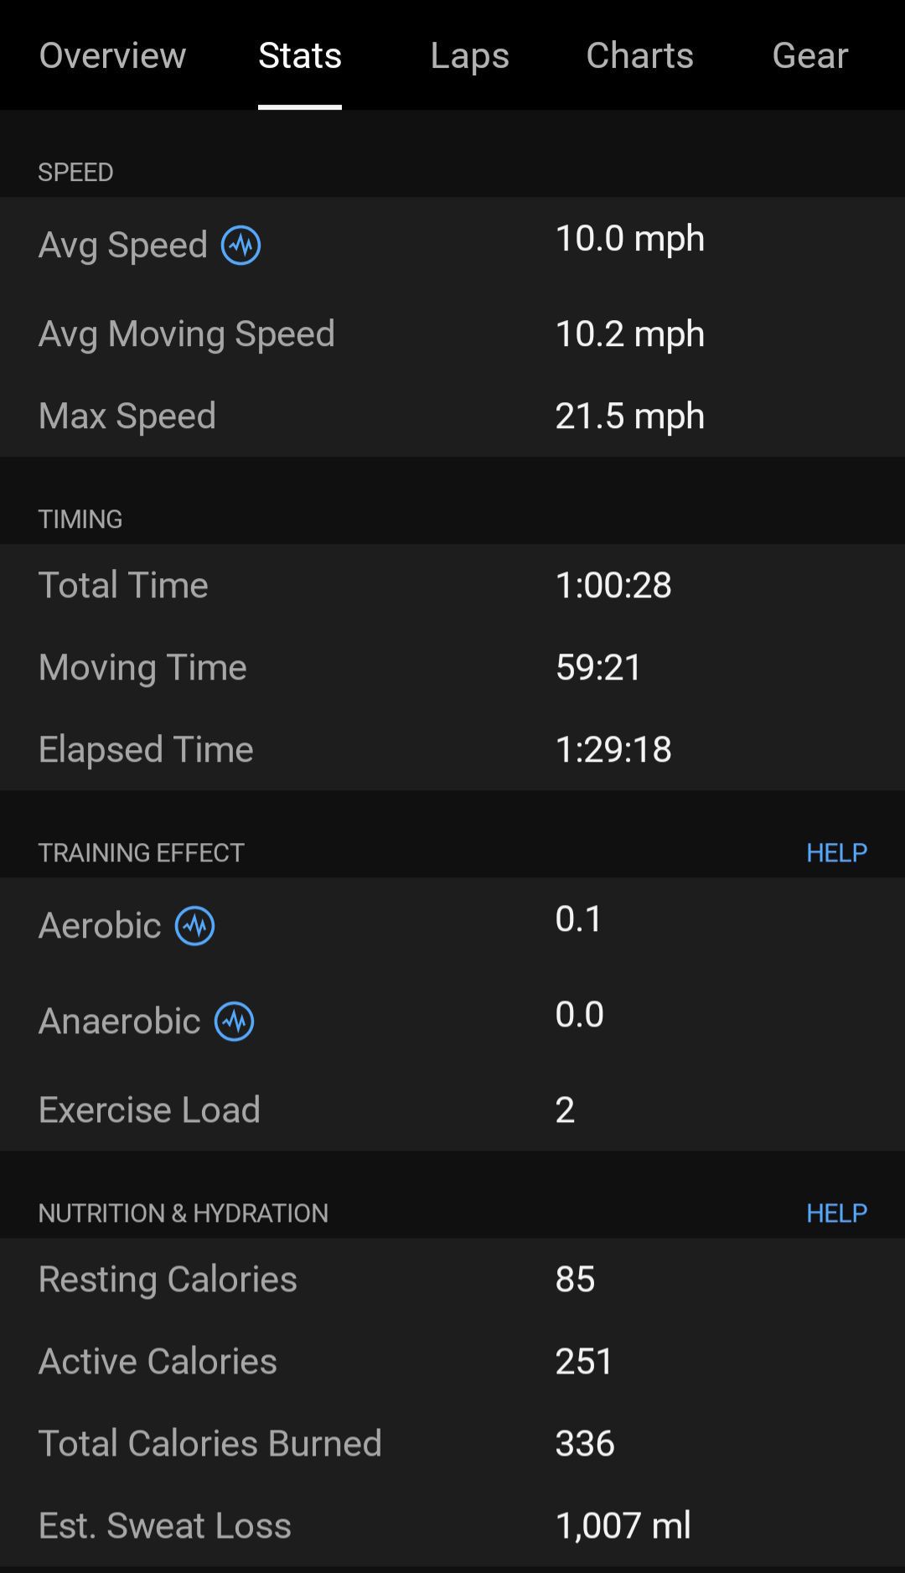Go to the Gear tab
The width and height of the screenshot is (905, 1573).
point(809,55)
